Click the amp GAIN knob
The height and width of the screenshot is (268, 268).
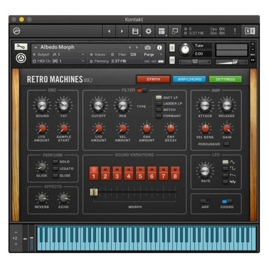coord(227,129)
